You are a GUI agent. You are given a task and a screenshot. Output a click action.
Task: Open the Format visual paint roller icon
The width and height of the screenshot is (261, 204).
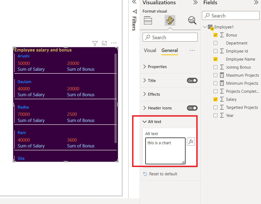[x=170, y=20]
